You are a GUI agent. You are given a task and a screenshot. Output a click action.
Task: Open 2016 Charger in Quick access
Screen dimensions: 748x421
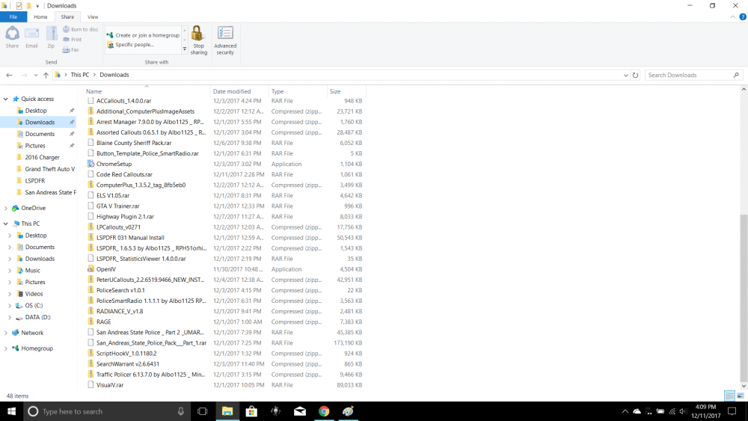[42, 157]
